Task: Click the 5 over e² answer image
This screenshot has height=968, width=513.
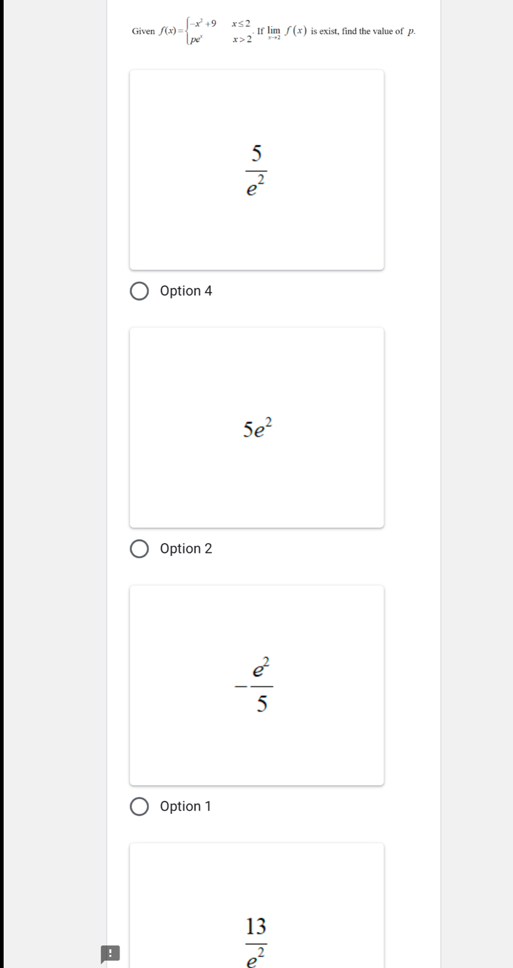Action: (257, 170)
